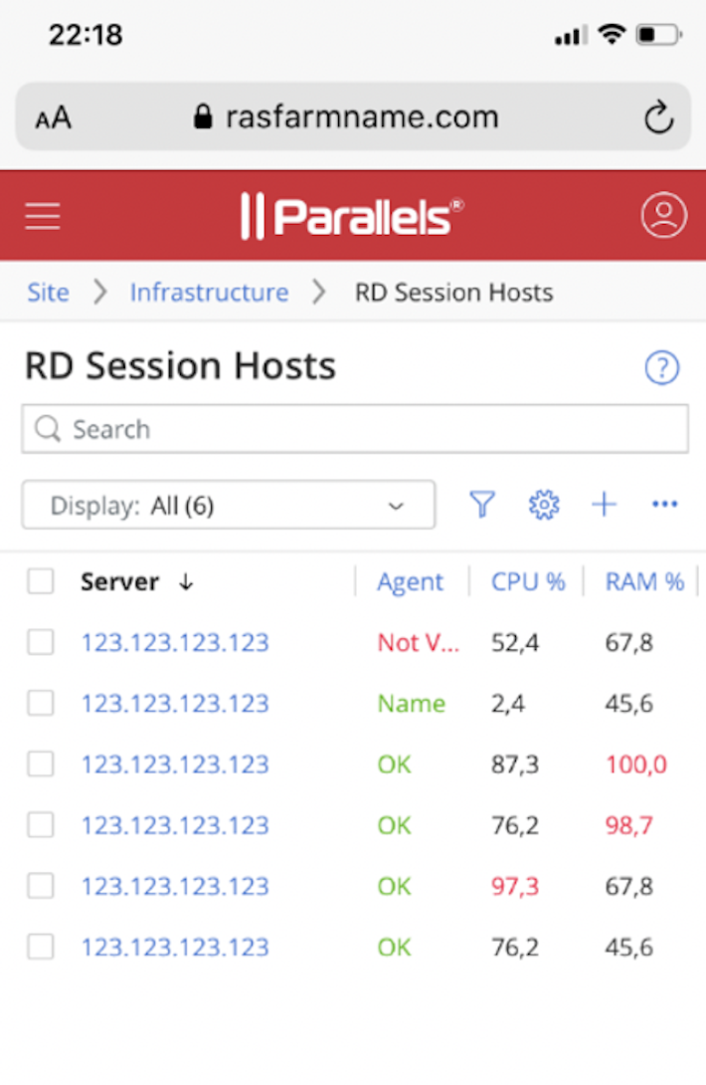Screen dimensions: 706x1085
Task: Tap the battery status icon
Action: click(x=659, y=34)
